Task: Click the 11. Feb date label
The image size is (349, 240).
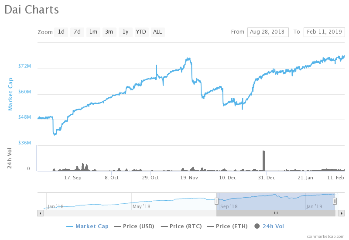Action: (x=335, y=178)
